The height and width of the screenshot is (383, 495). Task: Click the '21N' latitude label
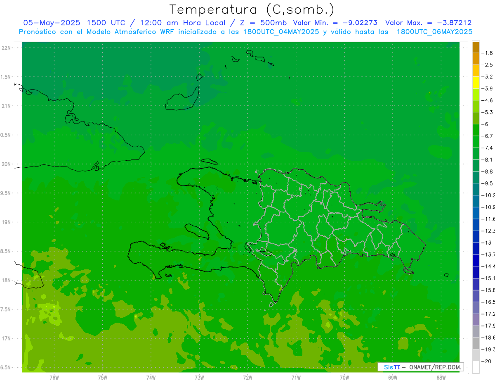point(7,106)
